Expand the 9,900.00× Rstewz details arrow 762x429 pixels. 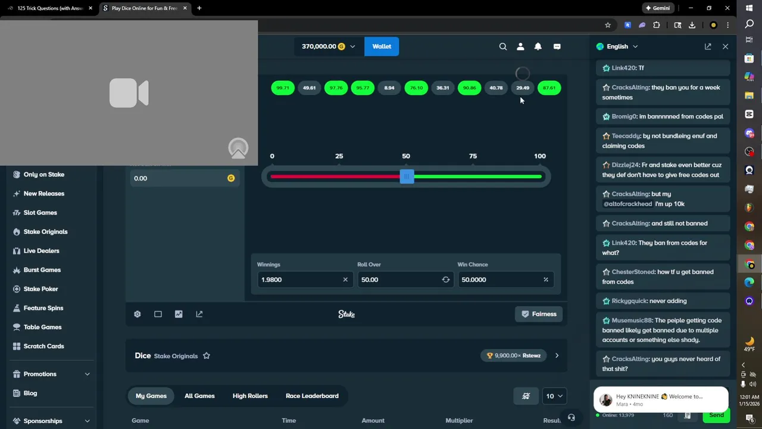(x=557, y=356)
